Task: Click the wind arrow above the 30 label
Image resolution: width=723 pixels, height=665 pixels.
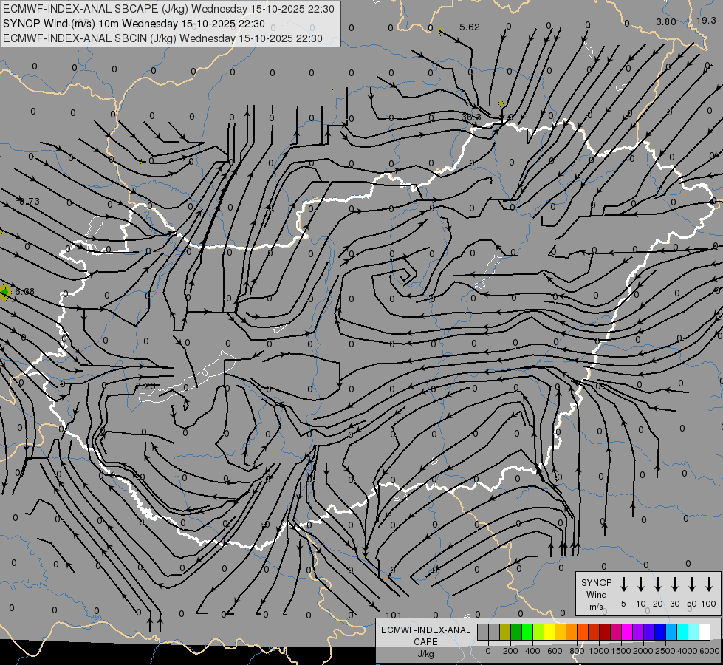Action: pyautogui.click(x=675, y=584)
